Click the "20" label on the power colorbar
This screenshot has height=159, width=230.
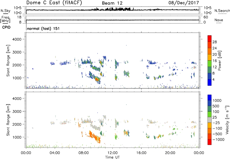pos(214,55)
